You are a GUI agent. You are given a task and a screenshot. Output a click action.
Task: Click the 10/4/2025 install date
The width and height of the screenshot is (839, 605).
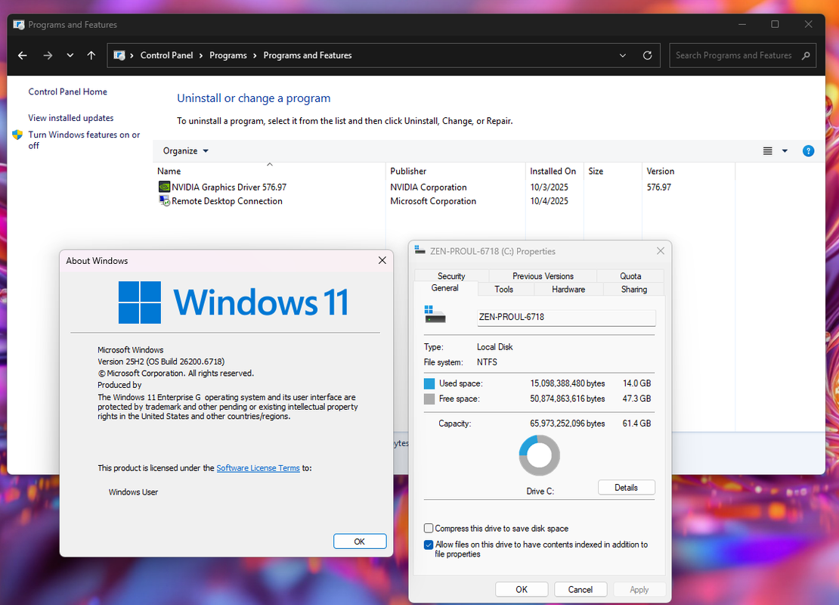point(549,200)
